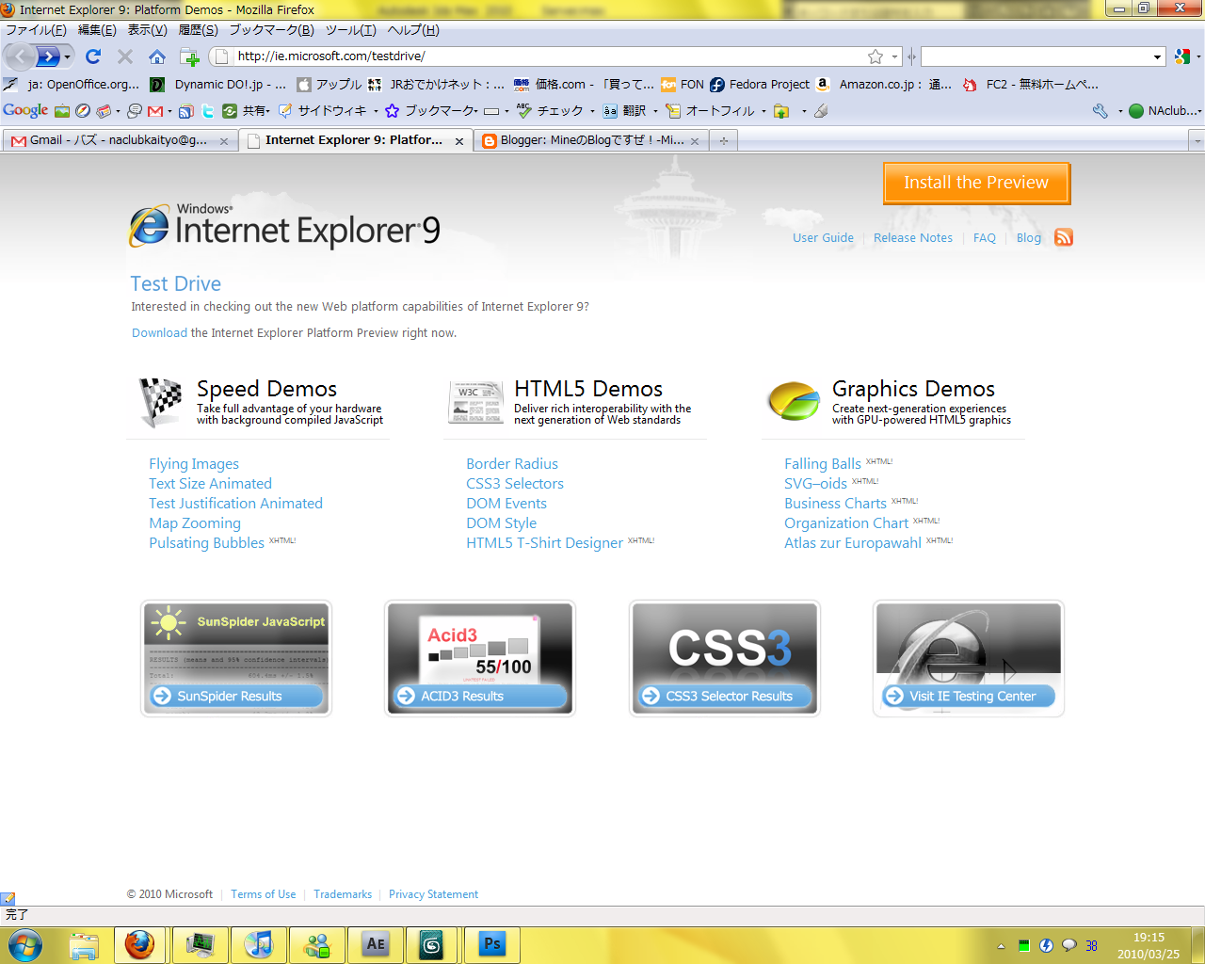1205x964 pixels.
Task: Switch to the Gmail tab
Action: (x=119, y=140)
